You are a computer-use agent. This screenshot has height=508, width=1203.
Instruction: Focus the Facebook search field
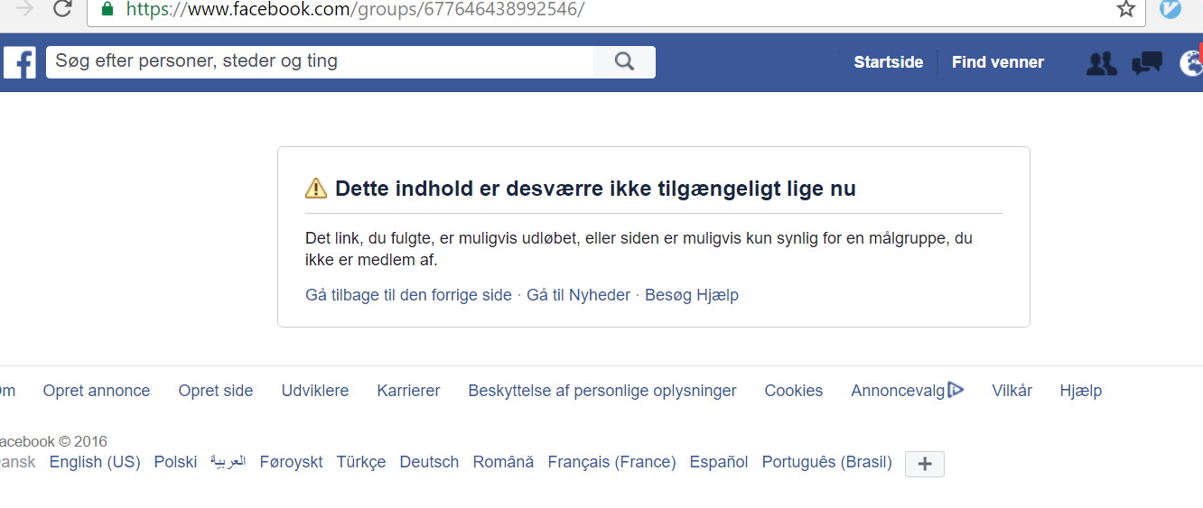[320, 62]
